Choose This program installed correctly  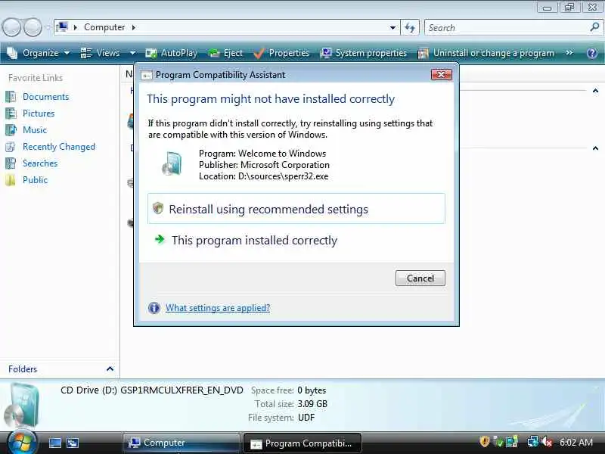pyautogui.click(x=296, y=240)
